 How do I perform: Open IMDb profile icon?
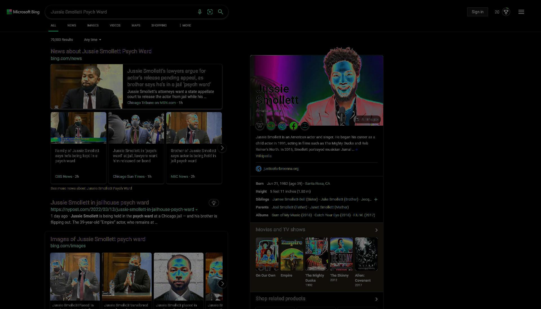(271, 126)
